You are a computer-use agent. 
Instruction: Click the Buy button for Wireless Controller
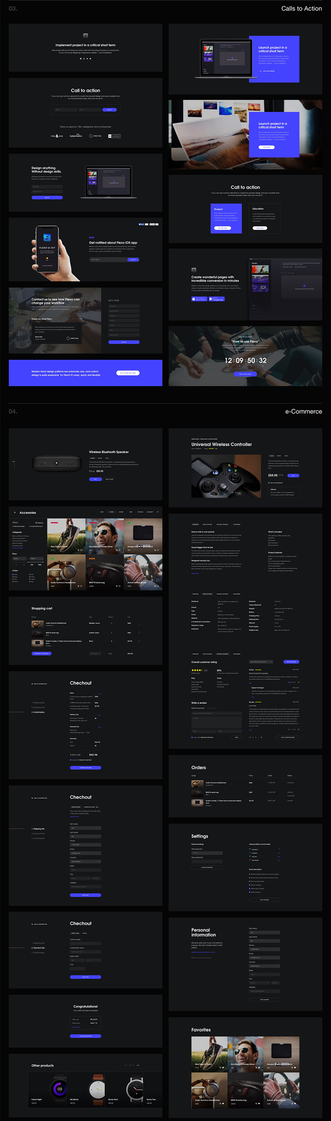294,476
